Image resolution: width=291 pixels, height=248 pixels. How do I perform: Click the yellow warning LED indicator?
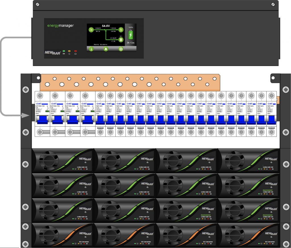click(x=69, y=51)
